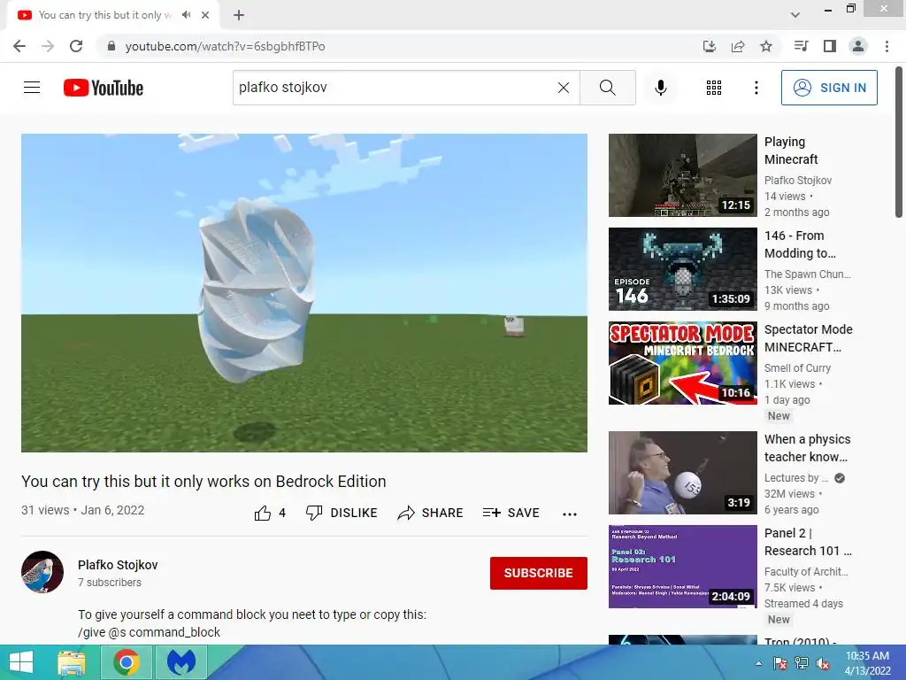The height and width of the screenshot is (680, 906).
Task: Click 'Playing Minecraft' video title
Action: (x=791, y=151)
